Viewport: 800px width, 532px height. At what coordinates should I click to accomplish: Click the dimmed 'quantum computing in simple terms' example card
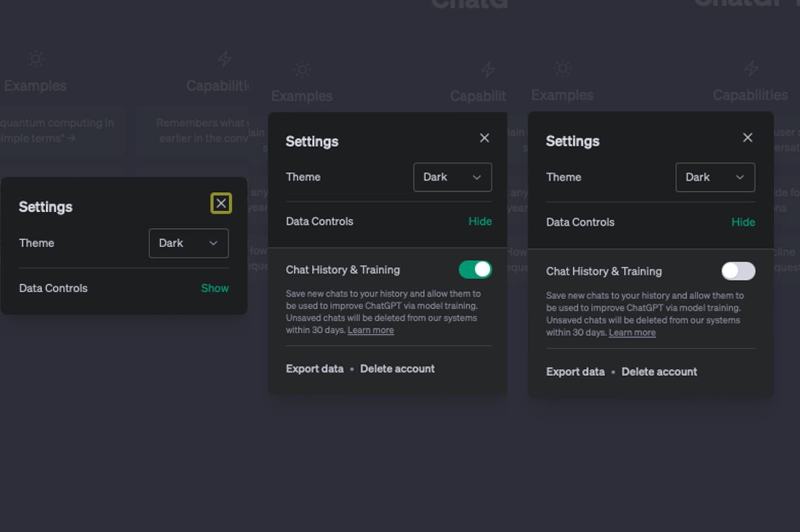coord(62,131)
